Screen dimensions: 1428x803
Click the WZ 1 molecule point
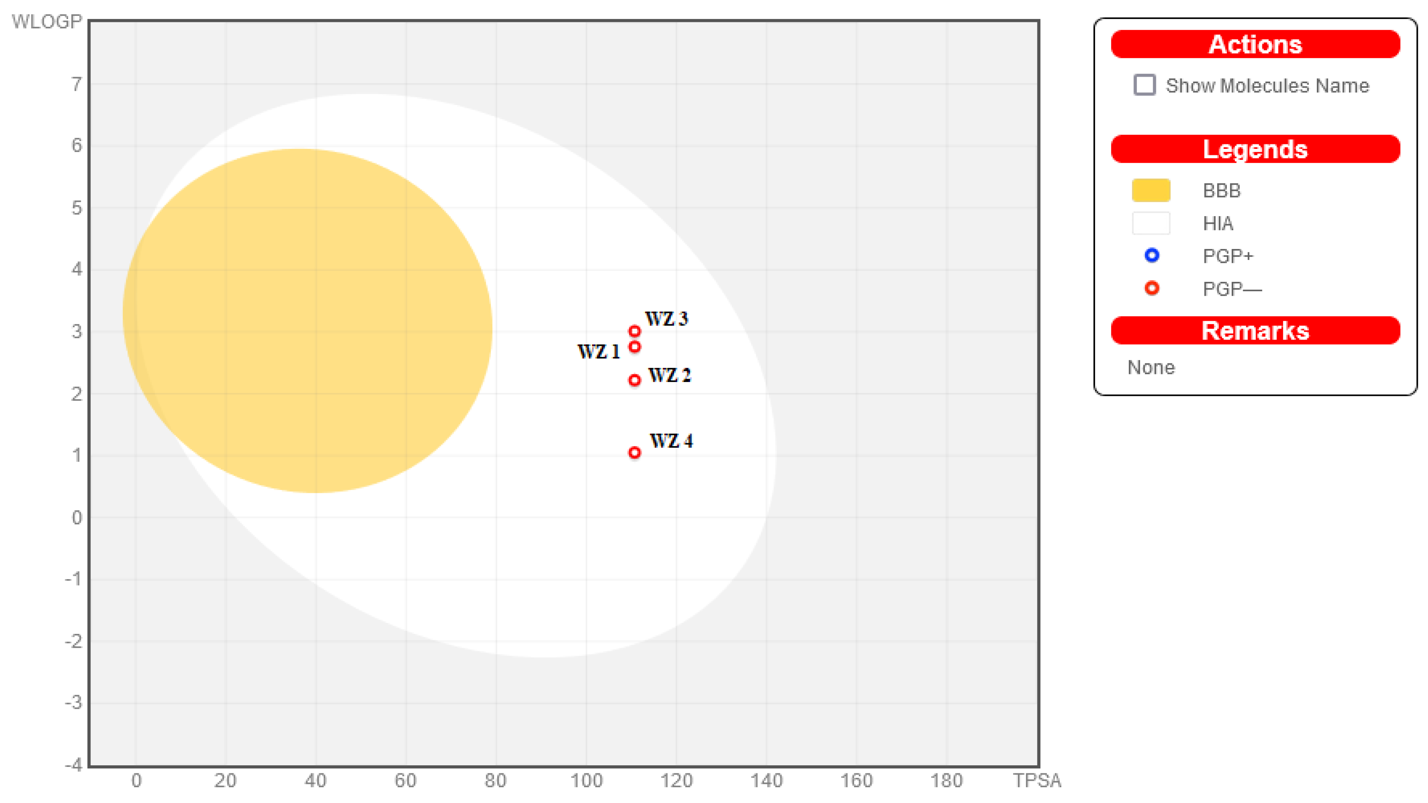click(635, 347)
